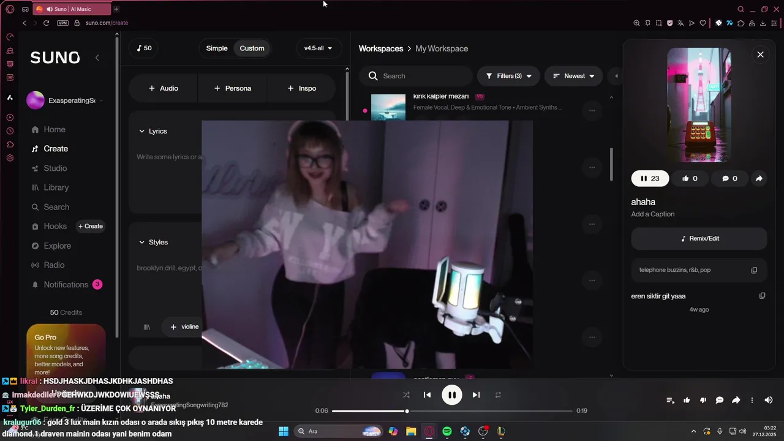Viewport: 784px width, 441px height.
Task: Mute the player volume
Action: (768, 400)
